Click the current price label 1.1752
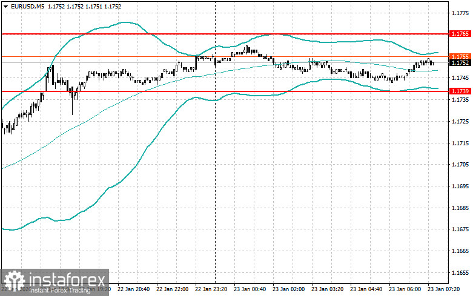This screenshot has width=473, height=296. pyautogui.click(x=460, y=63)
